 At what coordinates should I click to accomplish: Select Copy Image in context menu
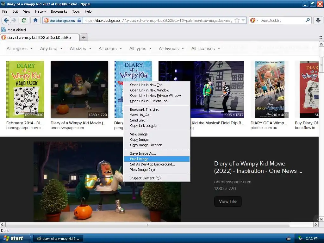click(157, 140)
